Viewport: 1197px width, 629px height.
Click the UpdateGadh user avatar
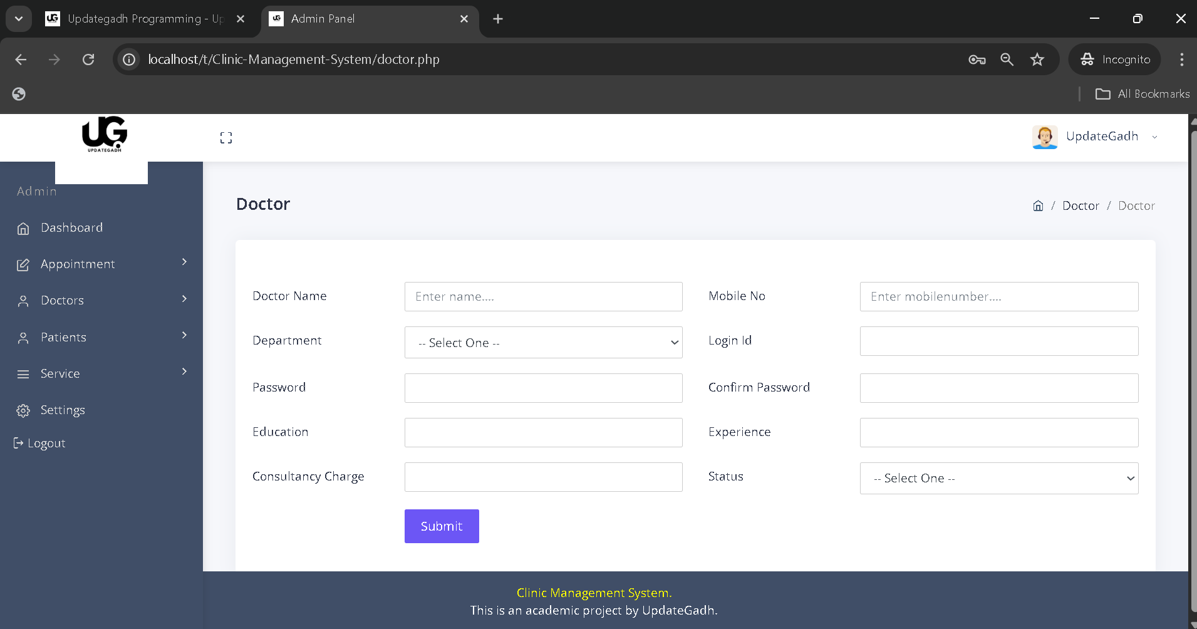click(1045, 137)
